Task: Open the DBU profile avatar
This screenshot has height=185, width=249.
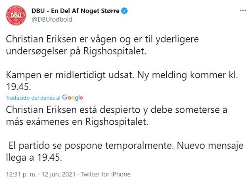Action: tap(16, 16)
